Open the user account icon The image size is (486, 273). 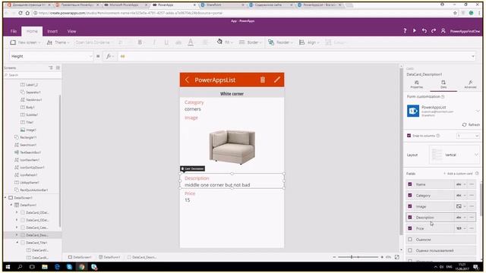tap(443, 31)
